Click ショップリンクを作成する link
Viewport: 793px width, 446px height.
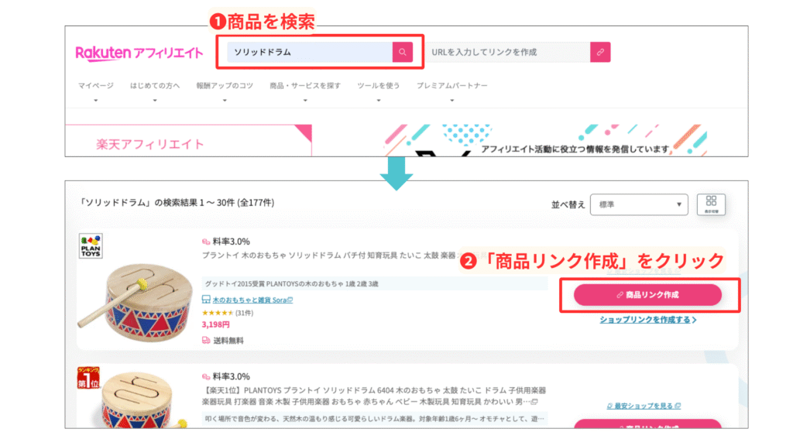(x=648, y=320)
